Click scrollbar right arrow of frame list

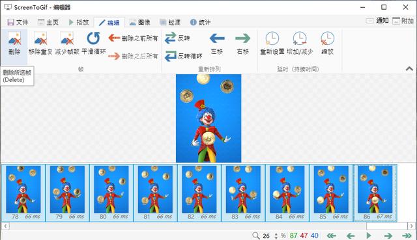[411, 226]
